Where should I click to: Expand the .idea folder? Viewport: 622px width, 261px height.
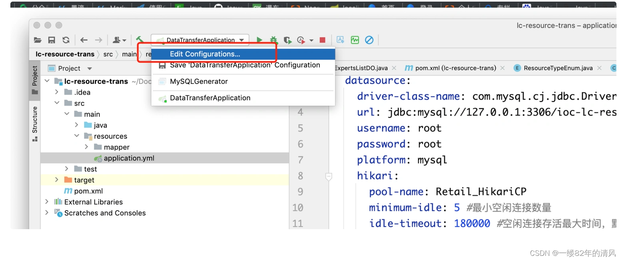(57, 92)
